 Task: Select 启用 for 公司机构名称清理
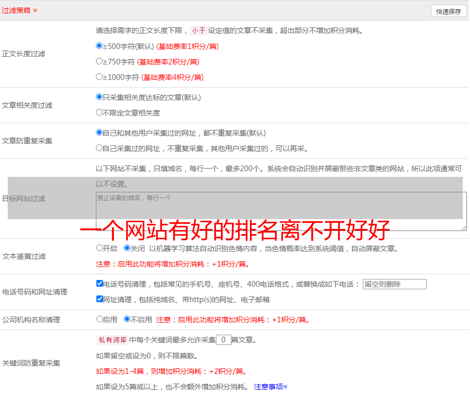coord(100,319)
